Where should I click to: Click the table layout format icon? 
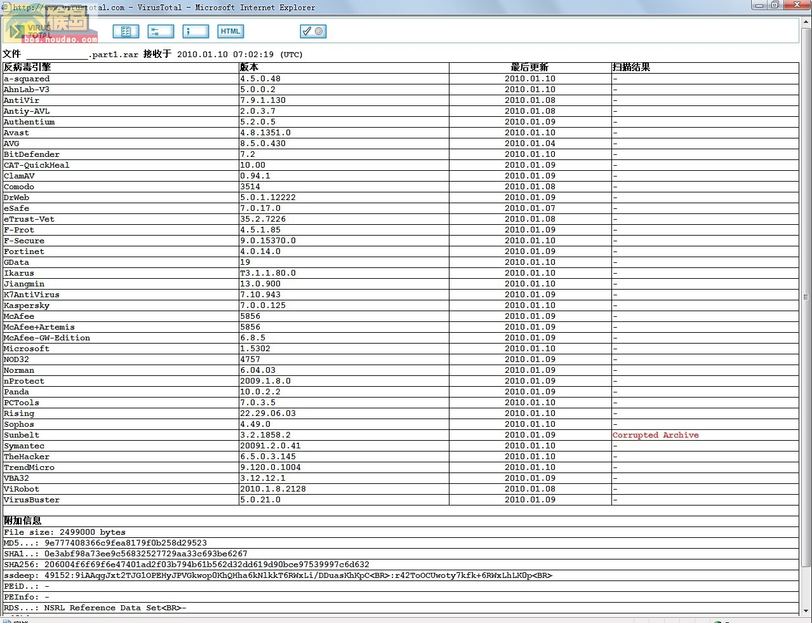coord(126,31)
